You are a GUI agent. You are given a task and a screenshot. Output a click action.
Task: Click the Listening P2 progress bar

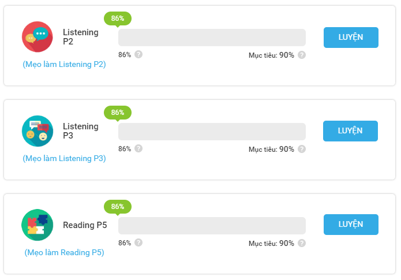point(212,38)
